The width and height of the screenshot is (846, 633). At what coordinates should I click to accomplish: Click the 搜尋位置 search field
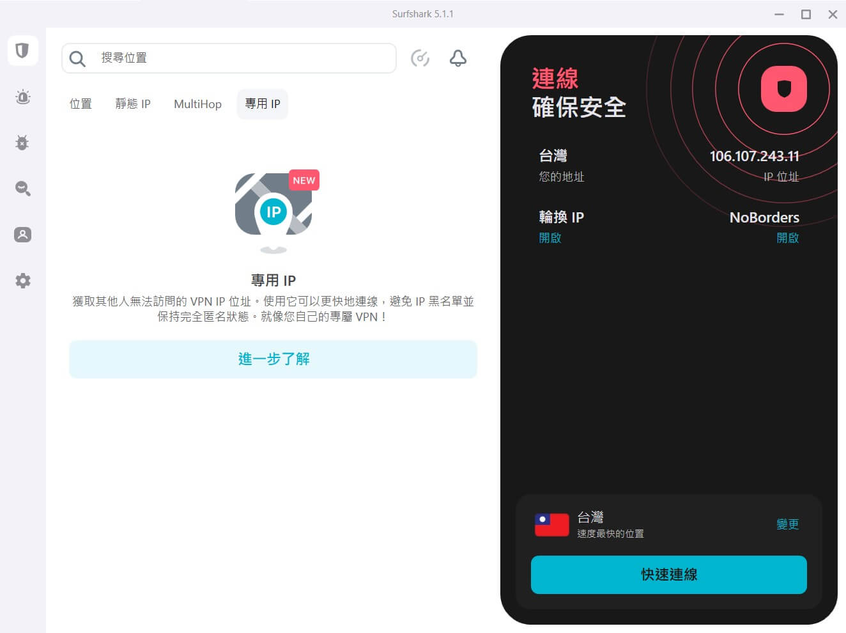click(229, 58)
